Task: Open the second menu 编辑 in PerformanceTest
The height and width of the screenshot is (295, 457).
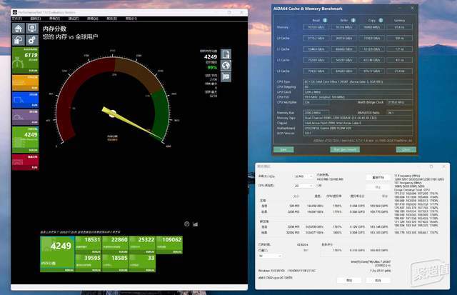Action: [x=36, y=19]
